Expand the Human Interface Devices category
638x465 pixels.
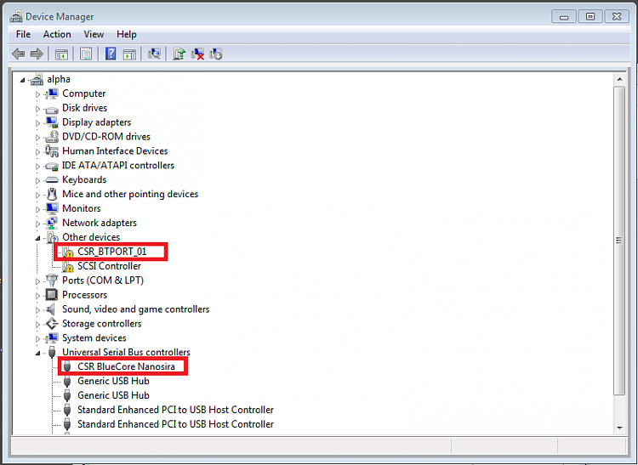tap(37, 152)
